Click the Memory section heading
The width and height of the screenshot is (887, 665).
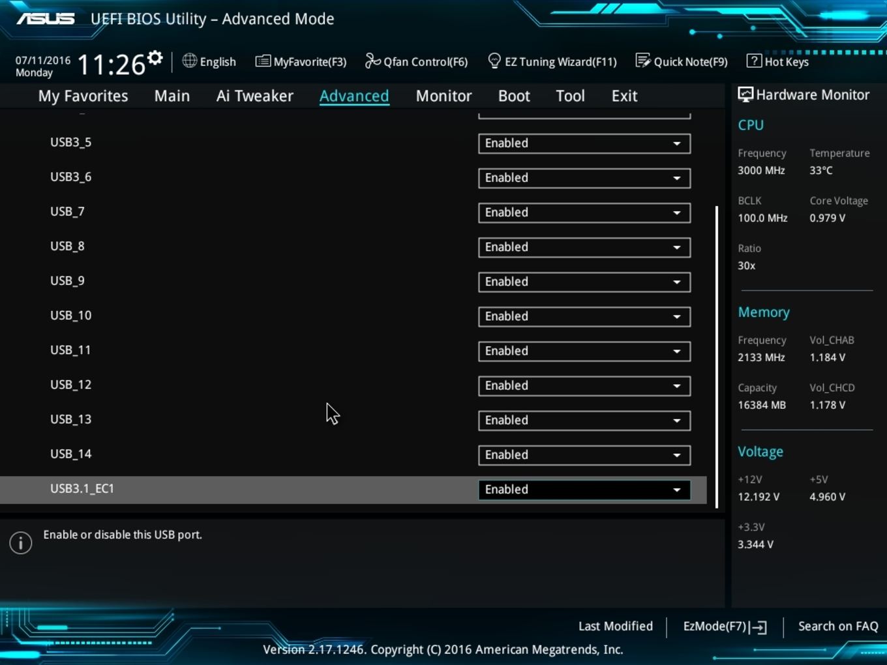764,312
